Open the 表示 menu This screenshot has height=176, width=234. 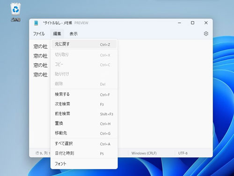point(73,34)
